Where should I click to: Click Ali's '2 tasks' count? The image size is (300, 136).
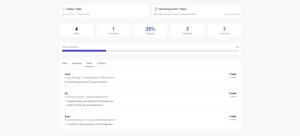coord(233,93)
